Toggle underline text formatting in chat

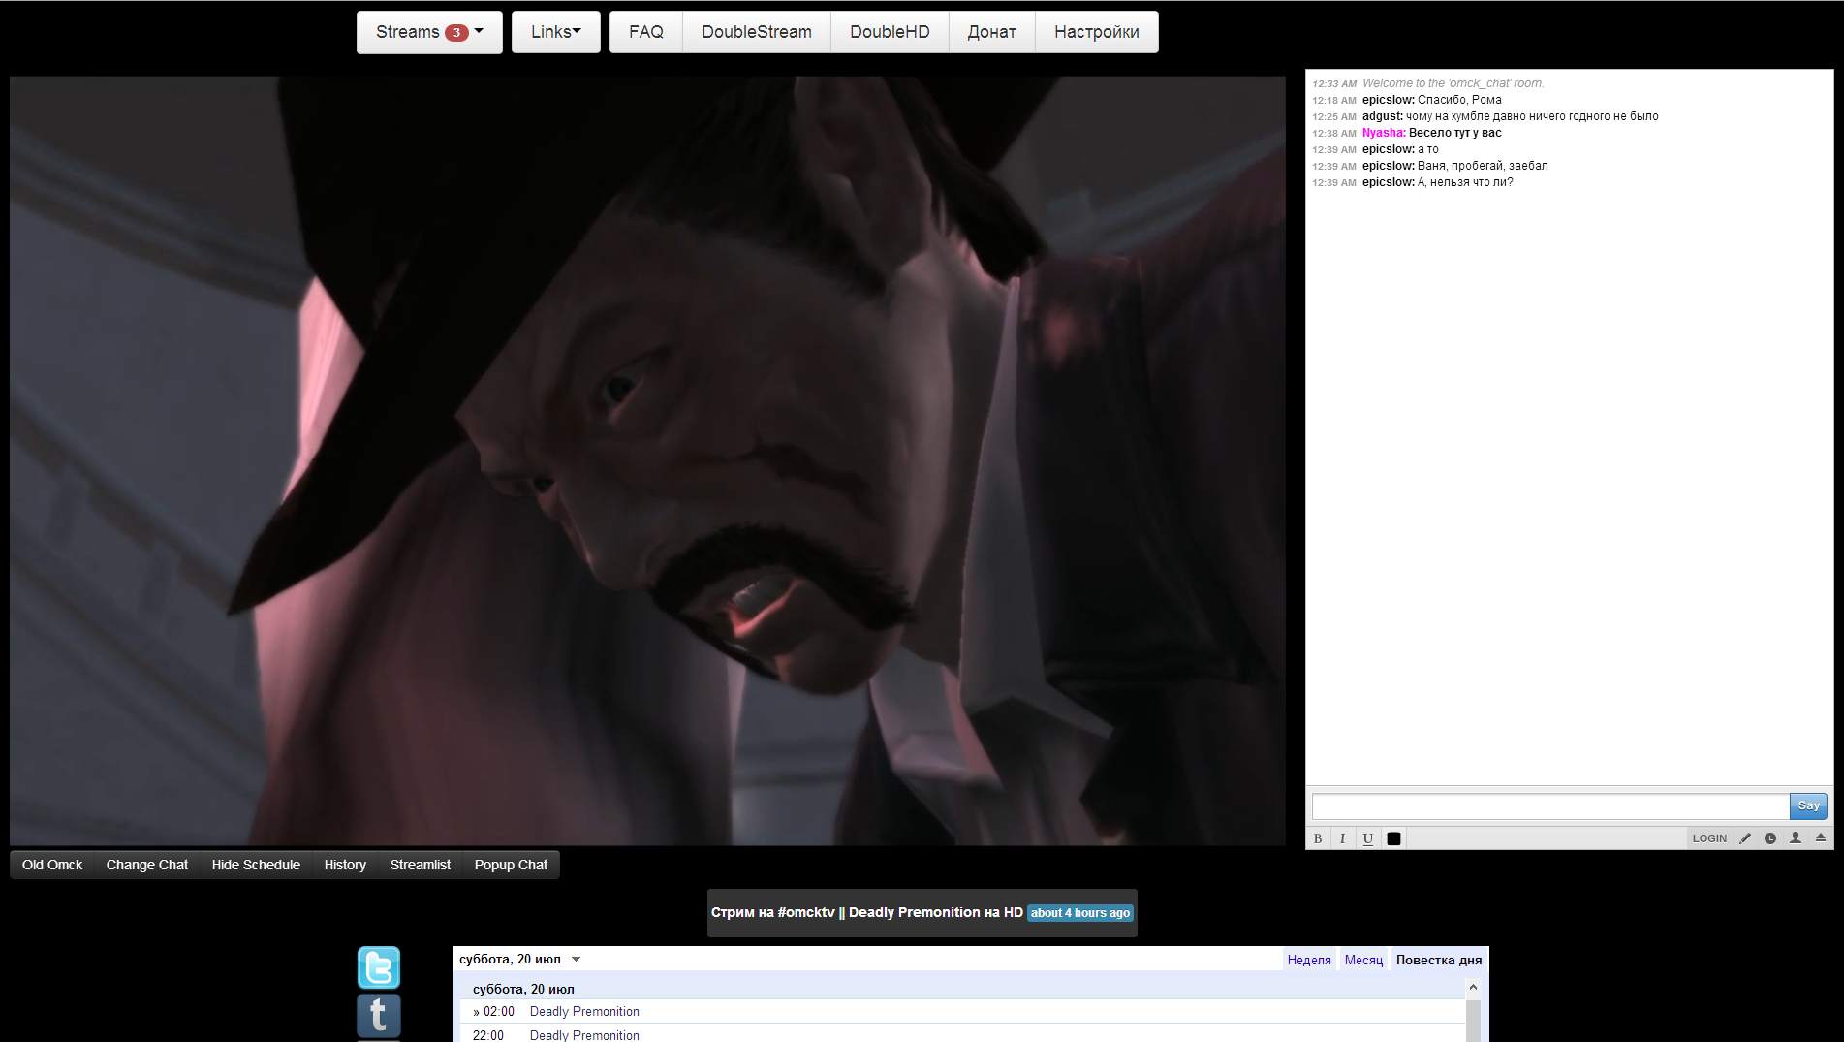coord(1367,838)
